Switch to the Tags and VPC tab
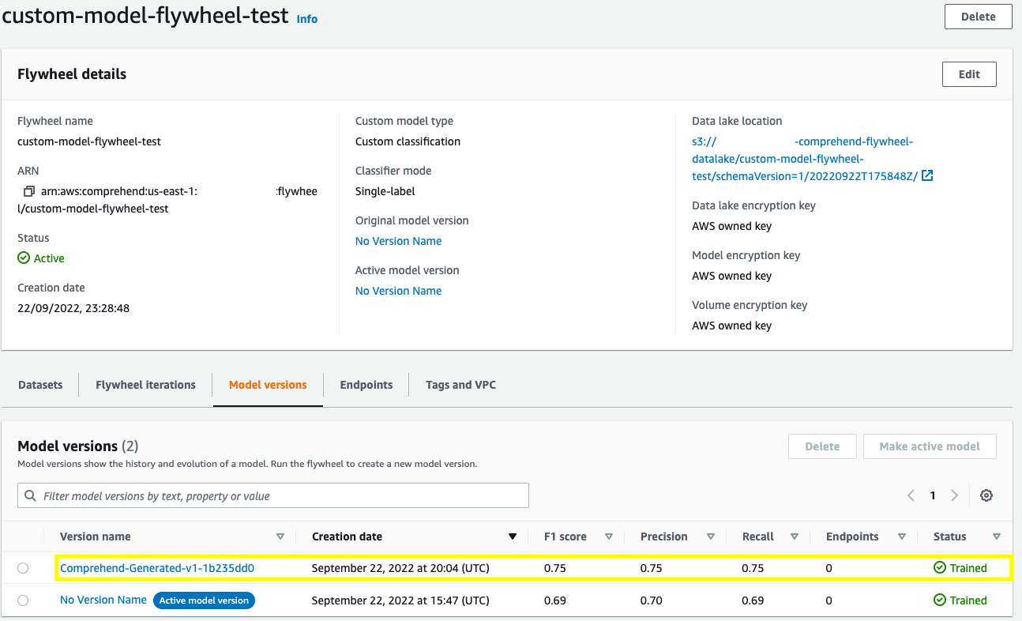This screenshot has width=1022, height=621. (460, 385)
